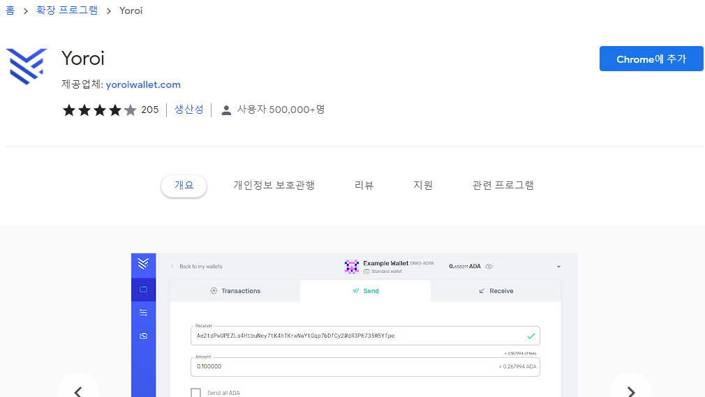Click the Yoroi breadcrumb text
The width and height of the screenshot is (705, 397).
click(131, 10)
